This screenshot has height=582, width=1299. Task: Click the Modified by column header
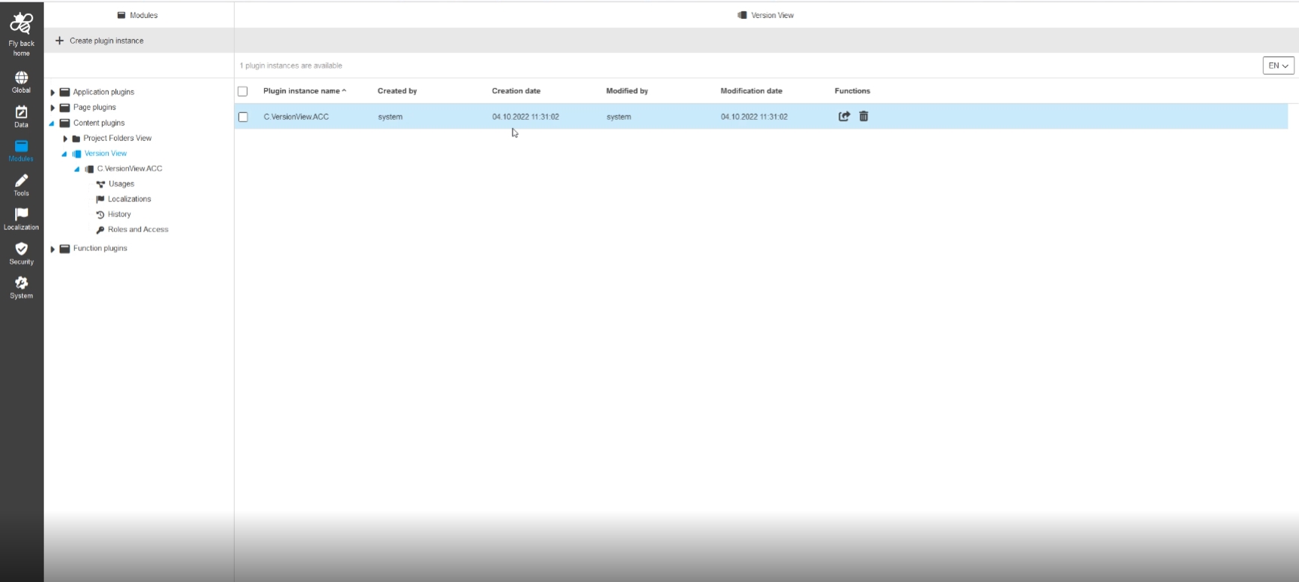627,91
